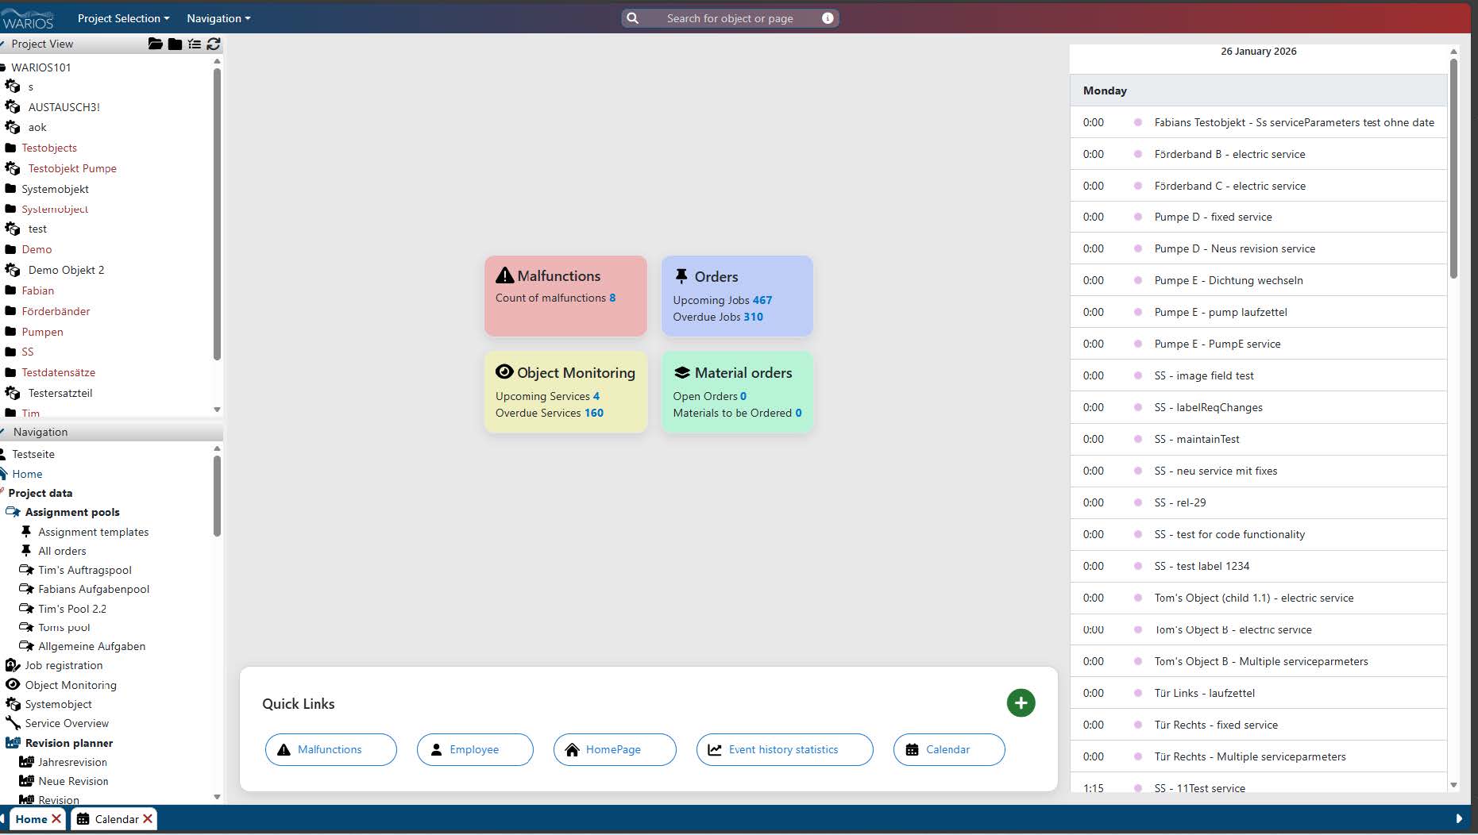Click the green plus to add quick link
This screenshot has height=835, width=1478.
(x=1021, y=702)
